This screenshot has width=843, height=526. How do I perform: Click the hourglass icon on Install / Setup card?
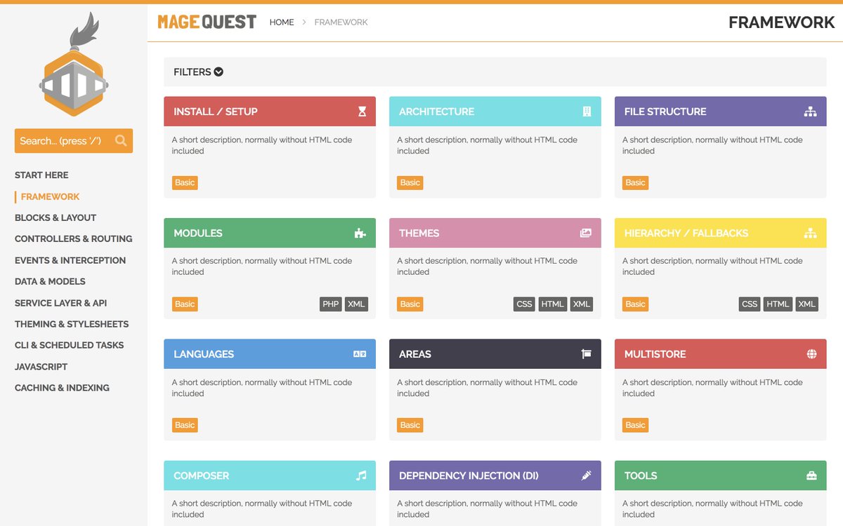(x=362, y=111)
